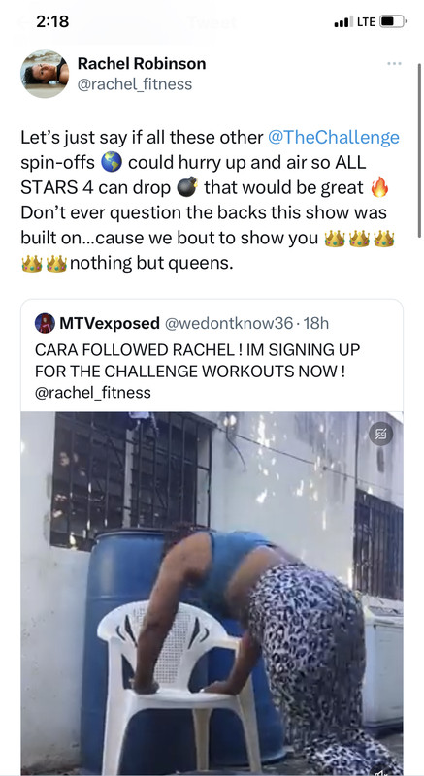Play the quoted tweet's video thumbnail
This screenshot has height=776, width=424.
[212, 592]
